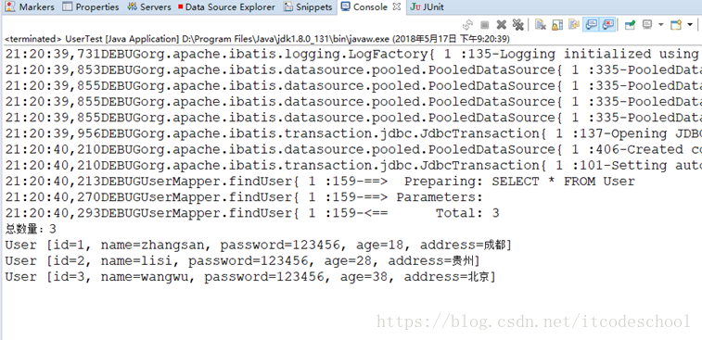Viewport: 702px width, 340px height.
Task: Click the Preparing: SELECT * FROM User line
Action: pos(320,182)
